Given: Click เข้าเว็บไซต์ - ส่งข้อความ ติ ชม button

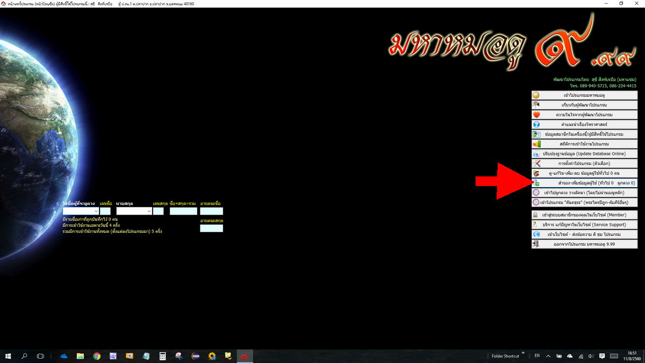Looking at the screenshot, I should [x=584, y=234].
